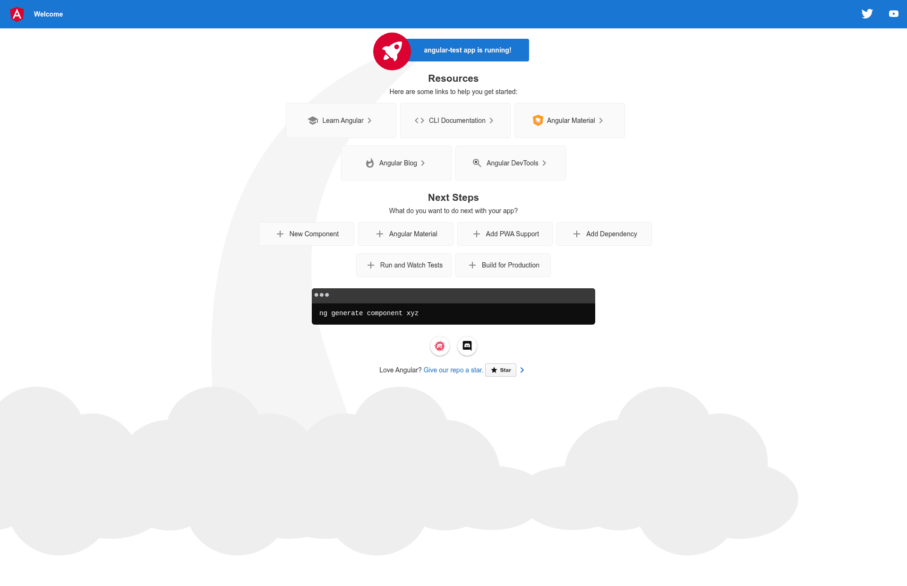Click the flame icon on Angular Blog

[370, 163]
